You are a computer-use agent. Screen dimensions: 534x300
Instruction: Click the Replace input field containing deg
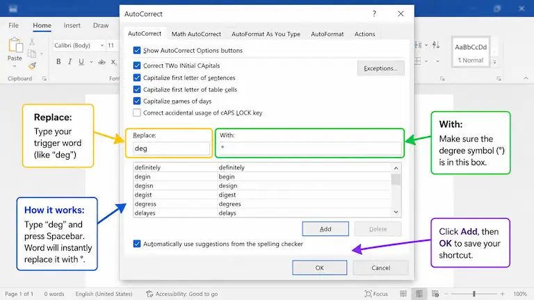click(x=171, y=149)
